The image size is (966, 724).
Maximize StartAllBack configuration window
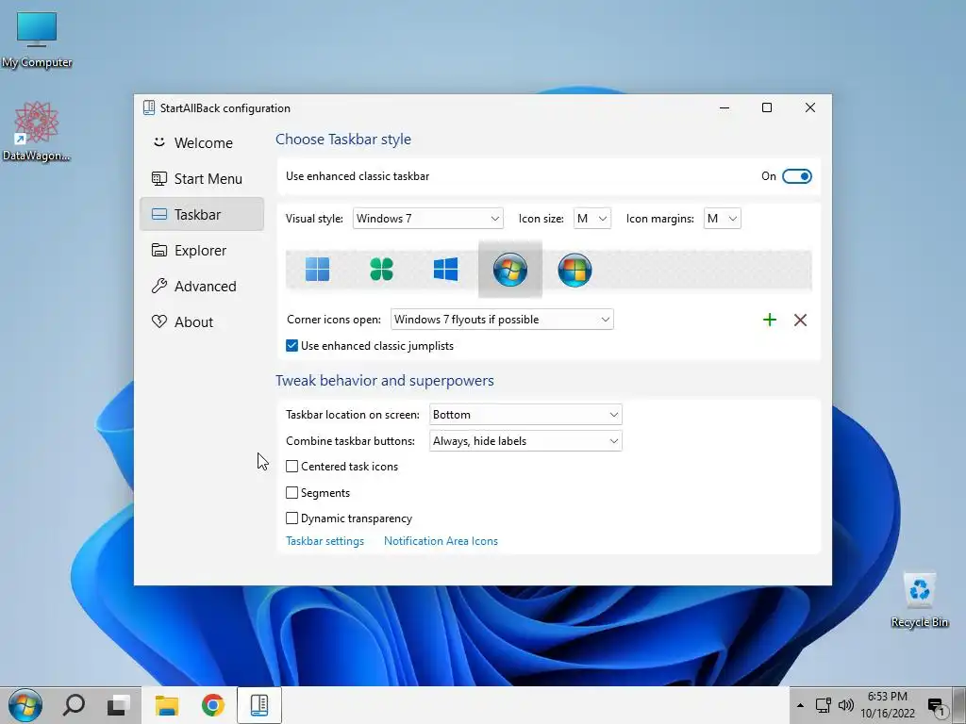pos(767,107)
